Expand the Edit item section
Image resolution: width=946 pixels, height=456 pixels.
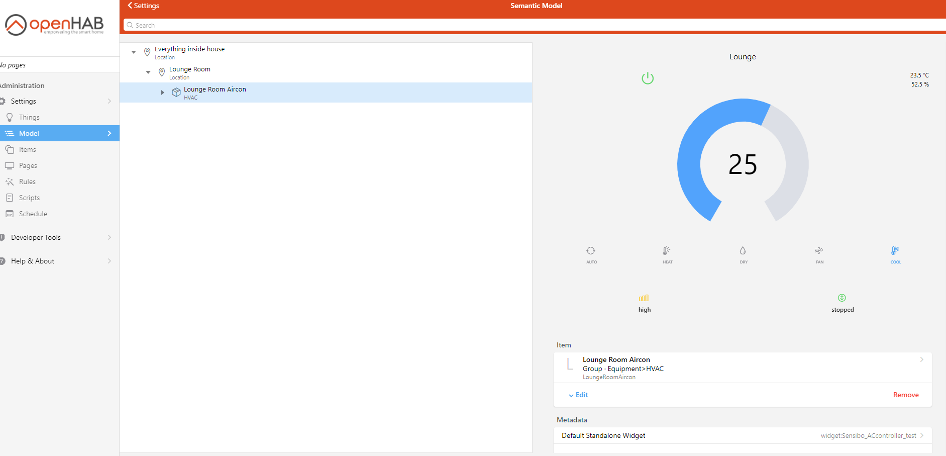coord(578,395)
